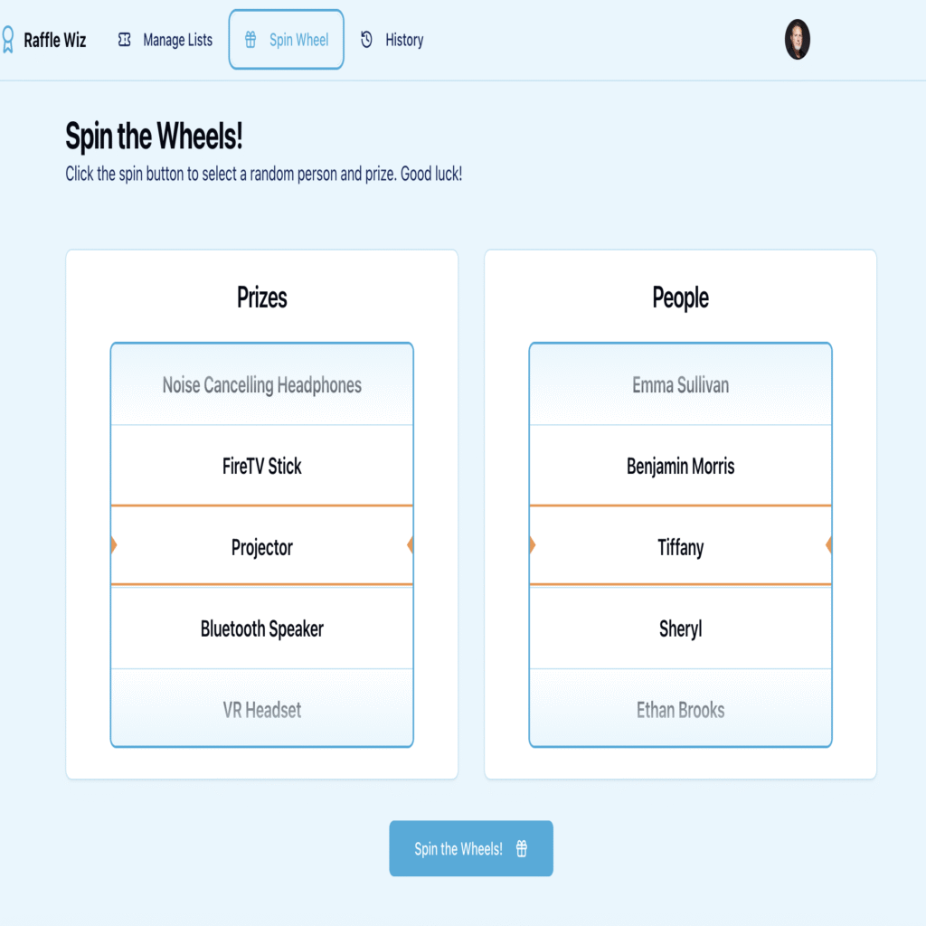Click Sheryl in the People wheel
This screenshot has height=926, width=926.
680,628
